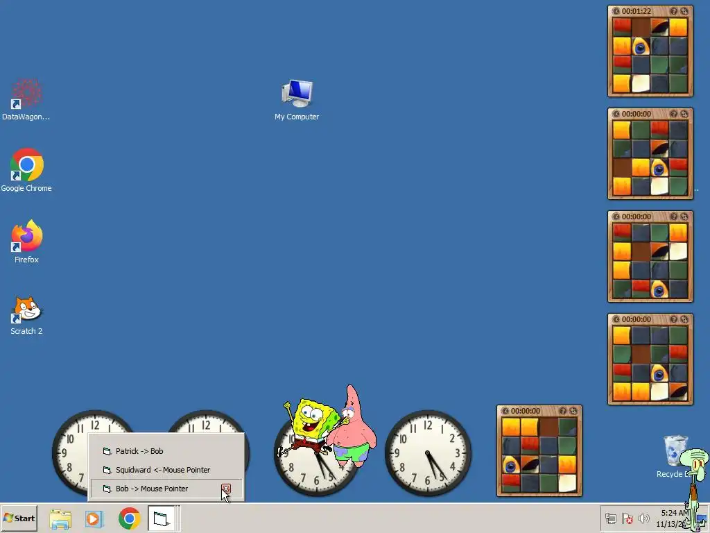Shuffle the puzzle beside the clock gadgets
This screenshot has height=533, width=710.
pos(573,411)
